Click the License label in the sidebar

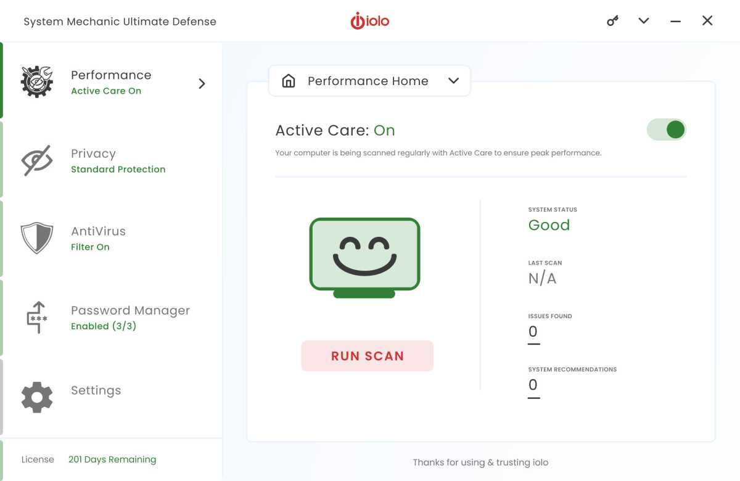[38, 459]
